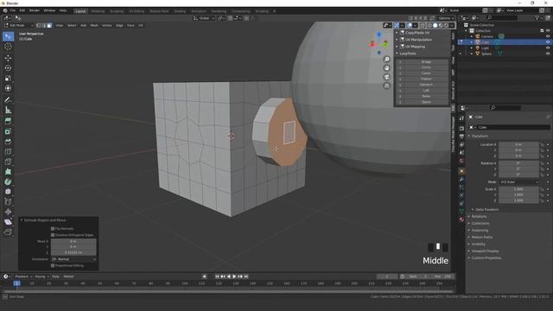Image resolution: width=553 pixels, height=311 pixels.
Task: Select the Move tool
Action: [x=8, y=58]
